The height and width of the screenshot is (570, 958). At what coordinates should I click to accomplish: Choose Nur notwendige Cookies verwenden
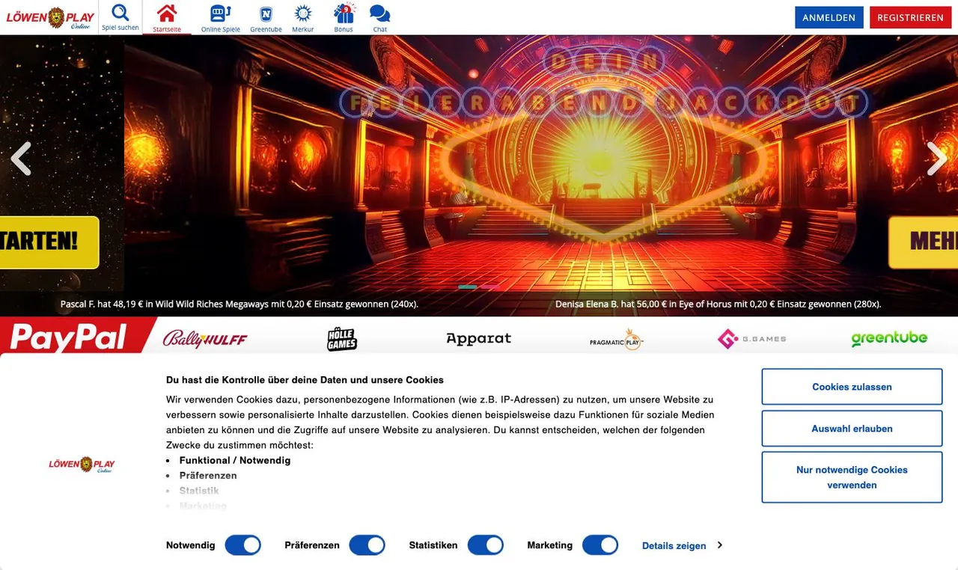852,477
